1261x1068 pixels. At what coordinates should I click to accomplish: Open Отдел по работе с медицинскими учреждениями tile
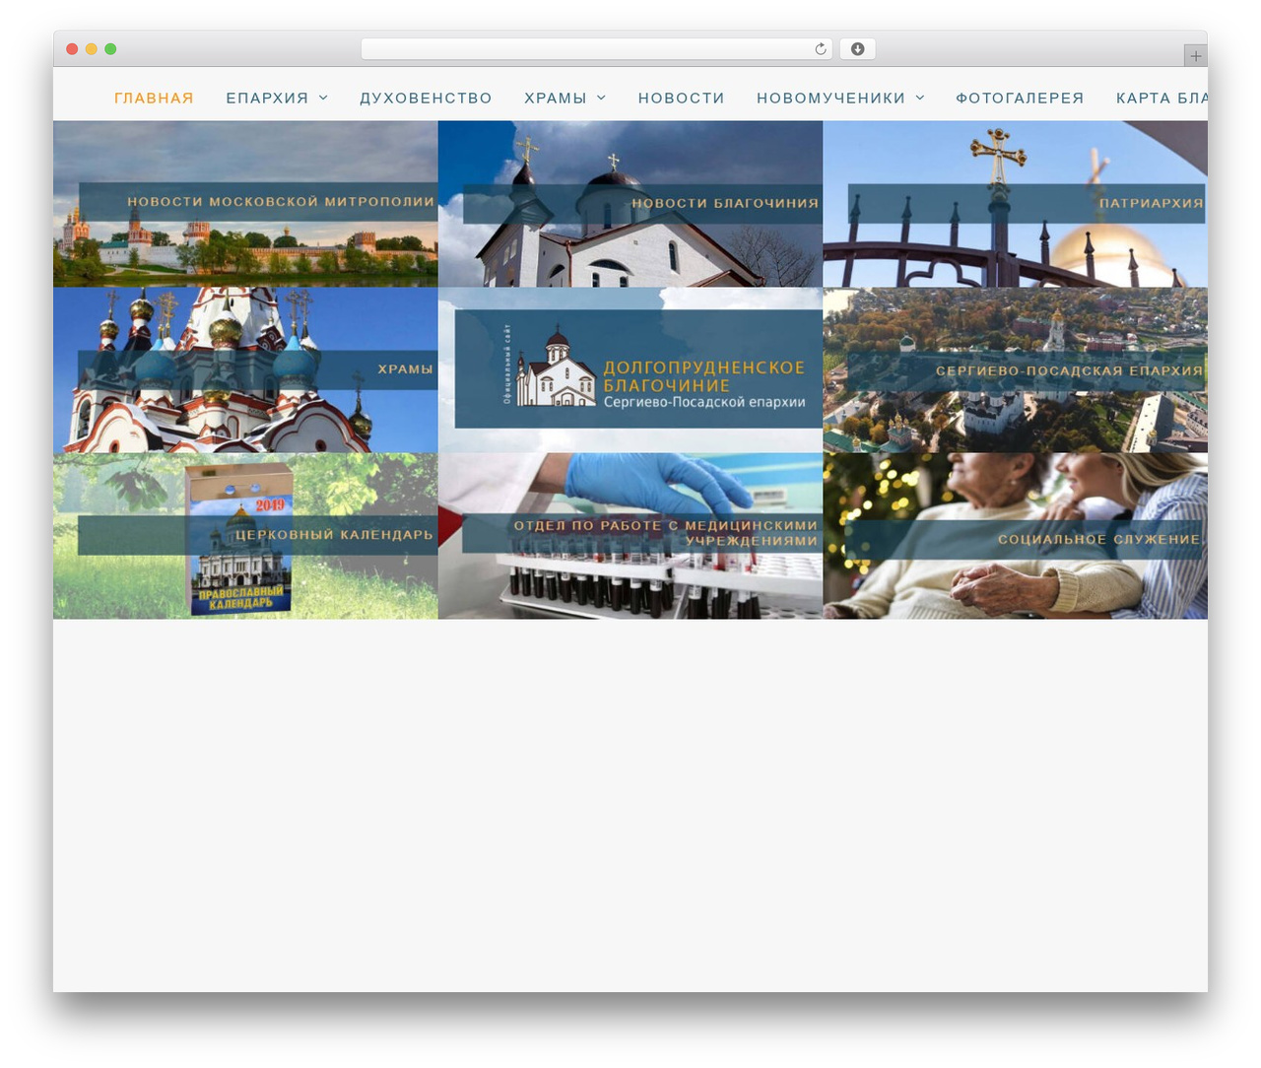pyautogui.click(x=630, y=536)
